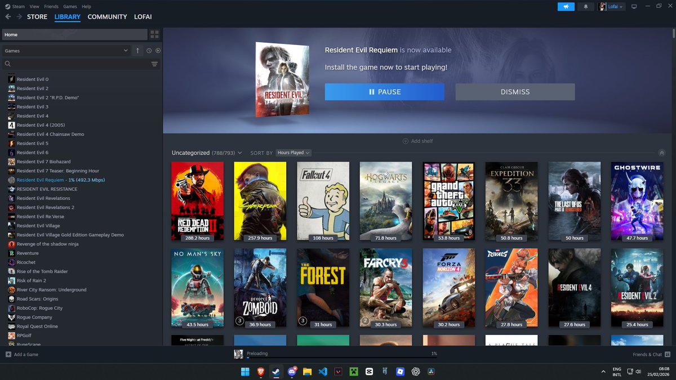The height and width of the screenshot is (380, 676).
Task: Collapse Uncategorized shelf with double-chevron icon
Action: point(662,153)
